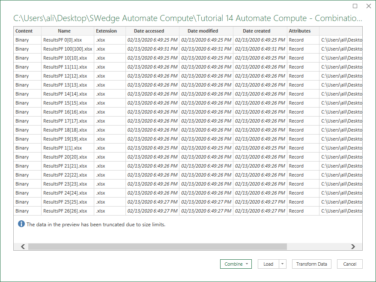Click Record attribute for ResultsPF 15[15].xlsx
Image resolution: width=376 pixels, height=282 pixels.
(296, 103)
